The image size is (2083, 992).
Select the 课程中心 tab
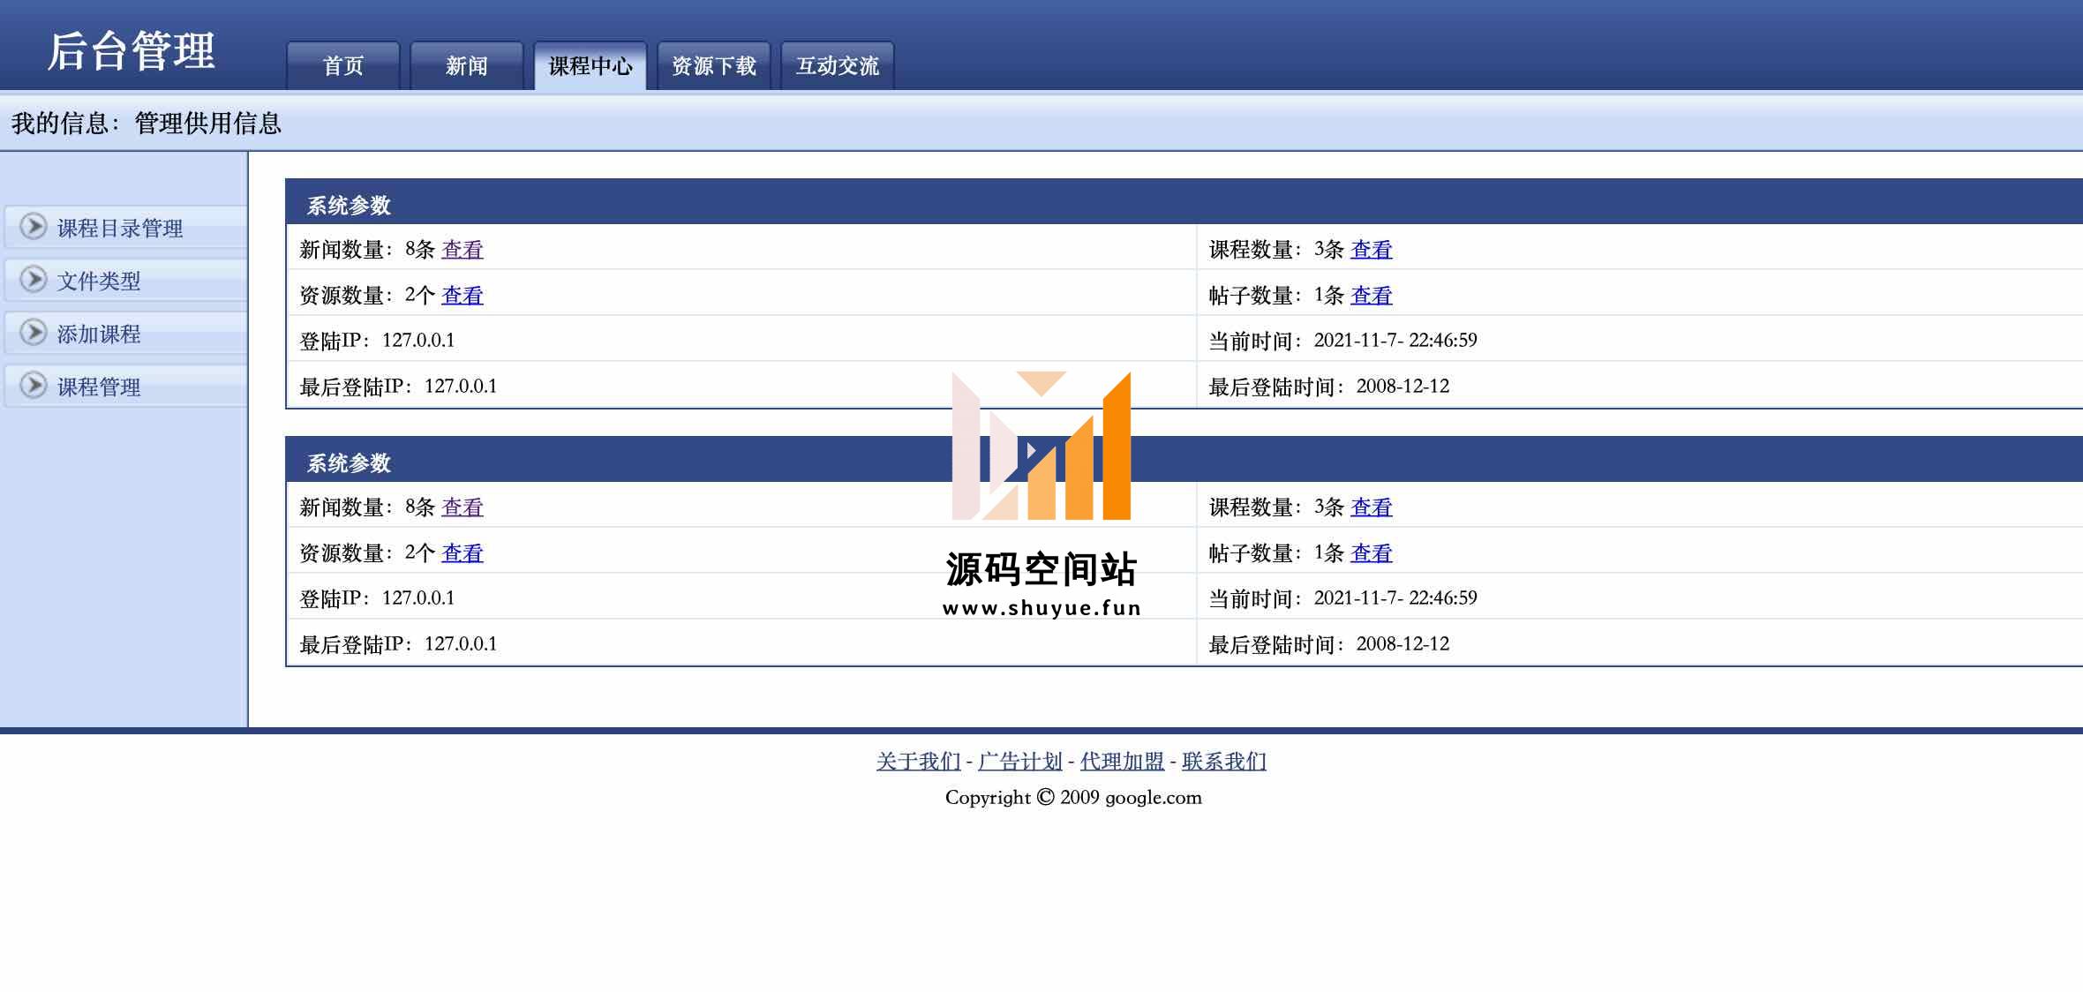tap(590, 65)
